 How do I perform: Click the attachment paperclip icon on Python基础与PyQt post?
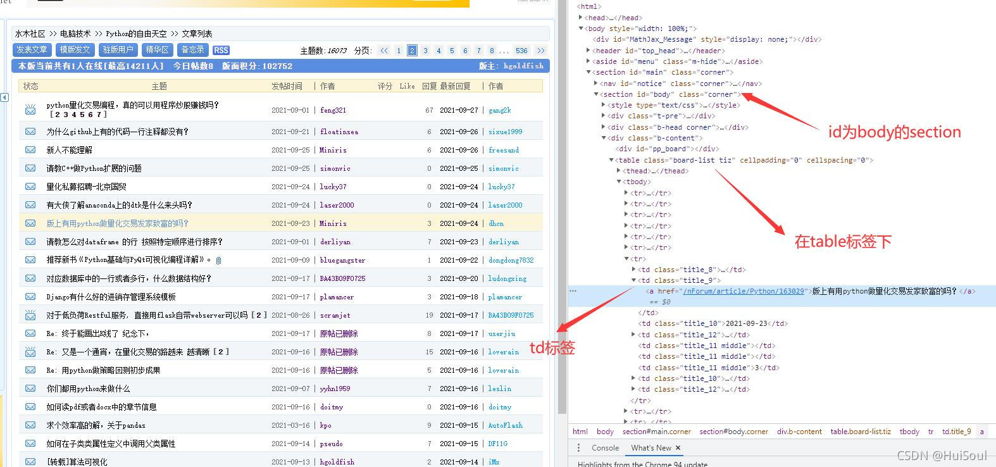tap(218, 260)
